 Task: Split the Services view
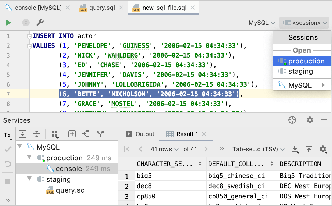click(86, 134)
